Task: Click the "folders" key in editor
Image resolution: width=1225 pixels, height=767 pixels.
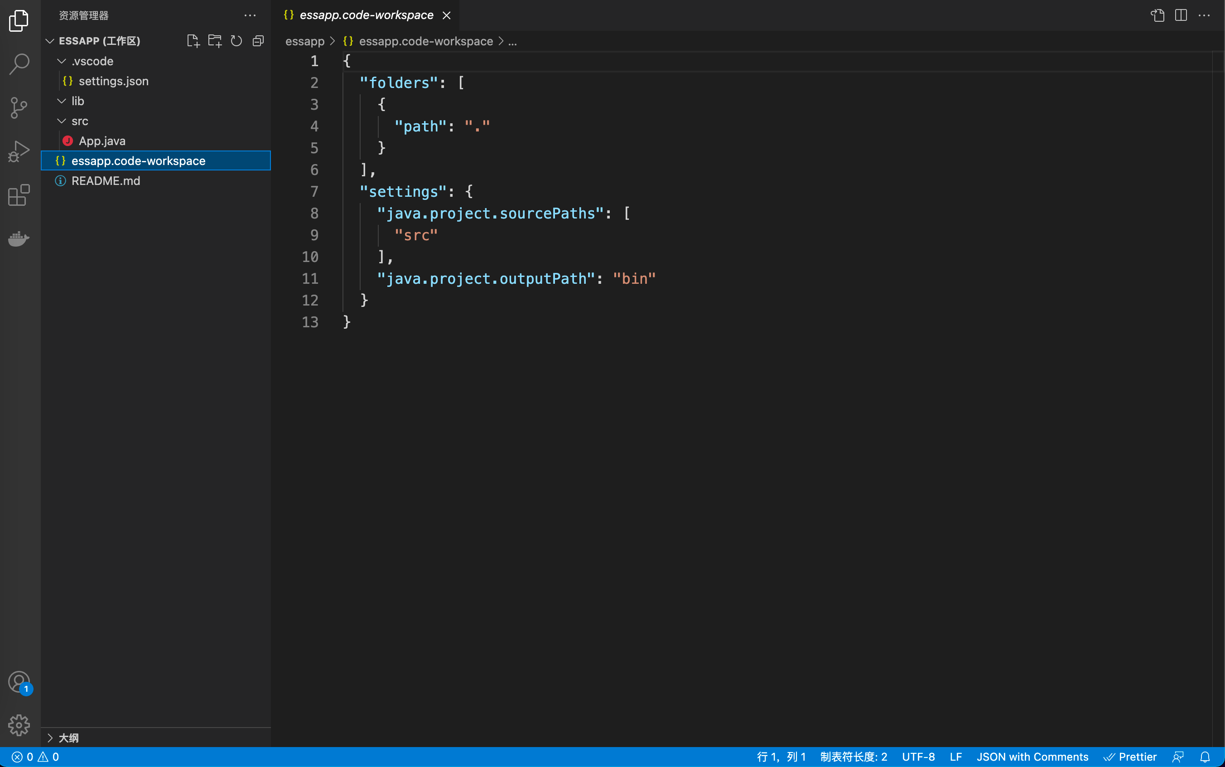Action: tap(398, 83)
